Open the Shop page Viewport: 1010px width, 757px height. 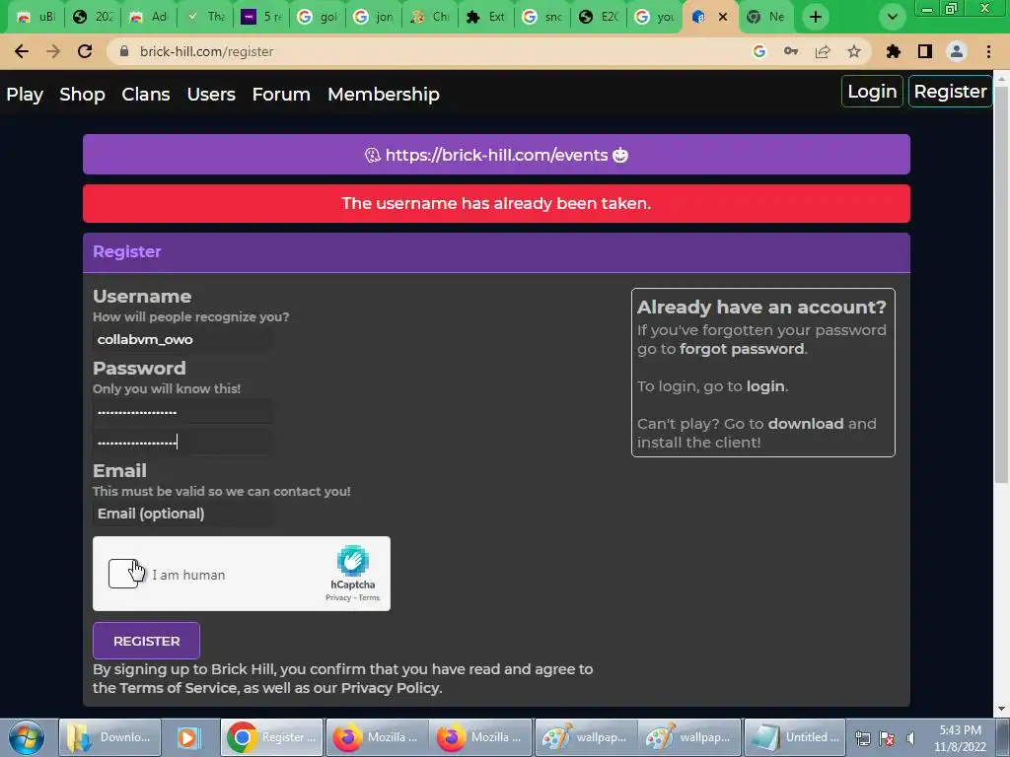(x=82, y=94)
